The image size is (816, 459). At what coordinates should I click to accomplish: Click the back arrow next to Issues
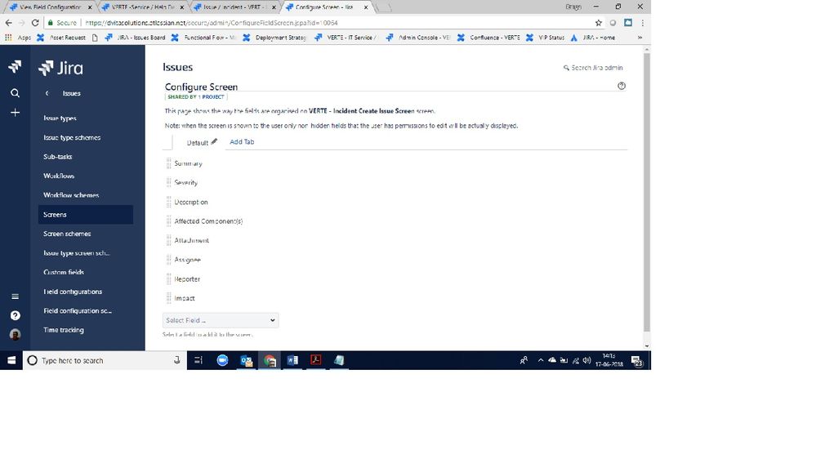(x=47, y=93)
